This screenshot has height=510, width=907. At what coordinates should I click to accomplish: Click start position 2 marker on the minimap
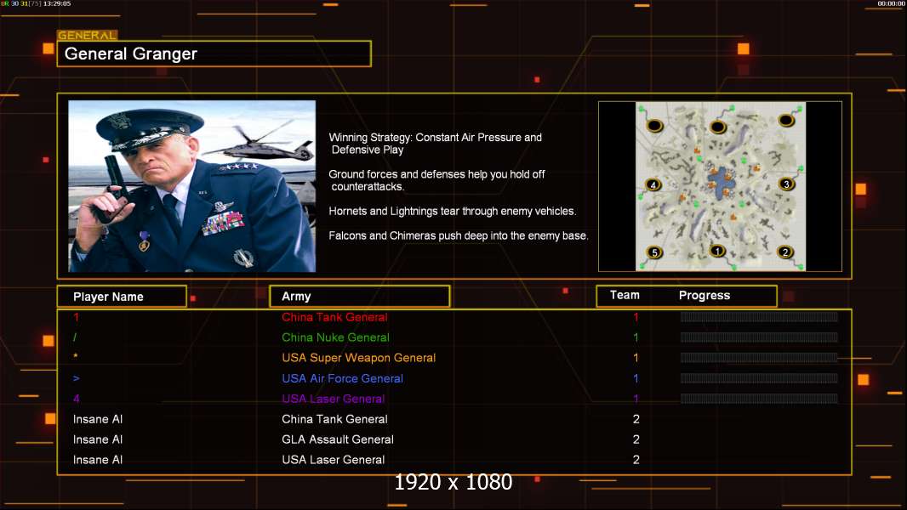[784, 252]
